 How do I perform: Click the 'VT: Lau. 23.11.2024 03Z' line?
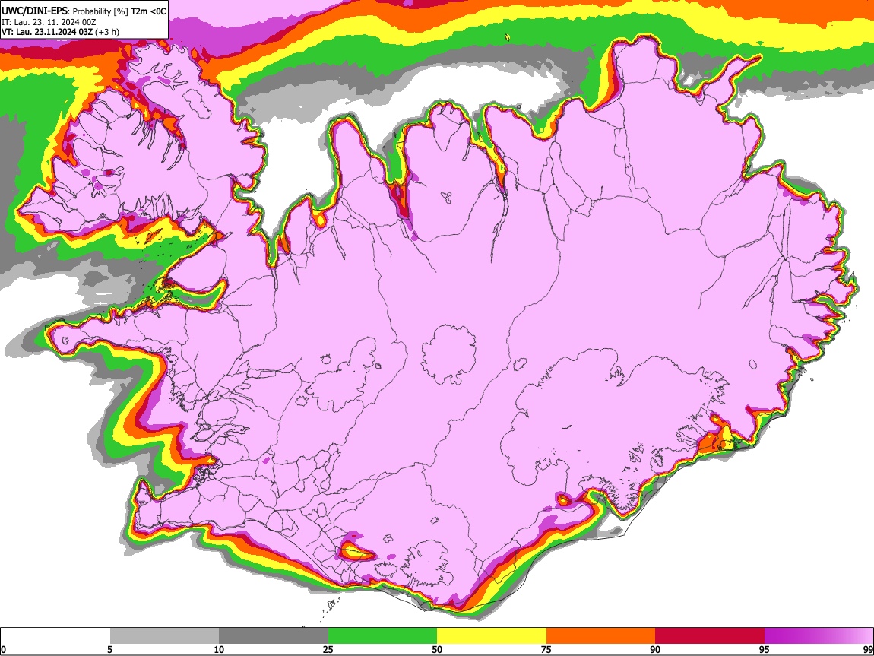(x=47, y=32)
